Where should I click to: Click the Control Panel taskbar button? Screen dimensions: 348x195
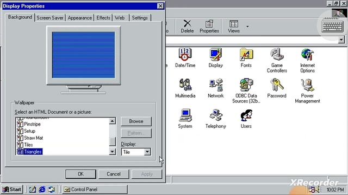tap(95, 190)
